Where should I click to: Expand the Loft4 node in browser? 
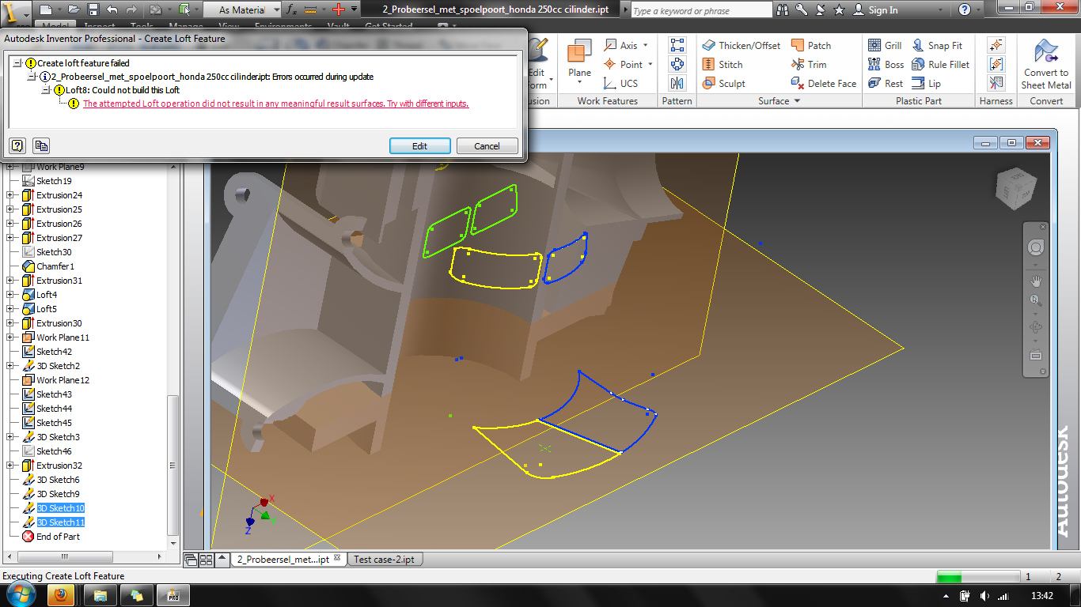(x=10, y=295)
